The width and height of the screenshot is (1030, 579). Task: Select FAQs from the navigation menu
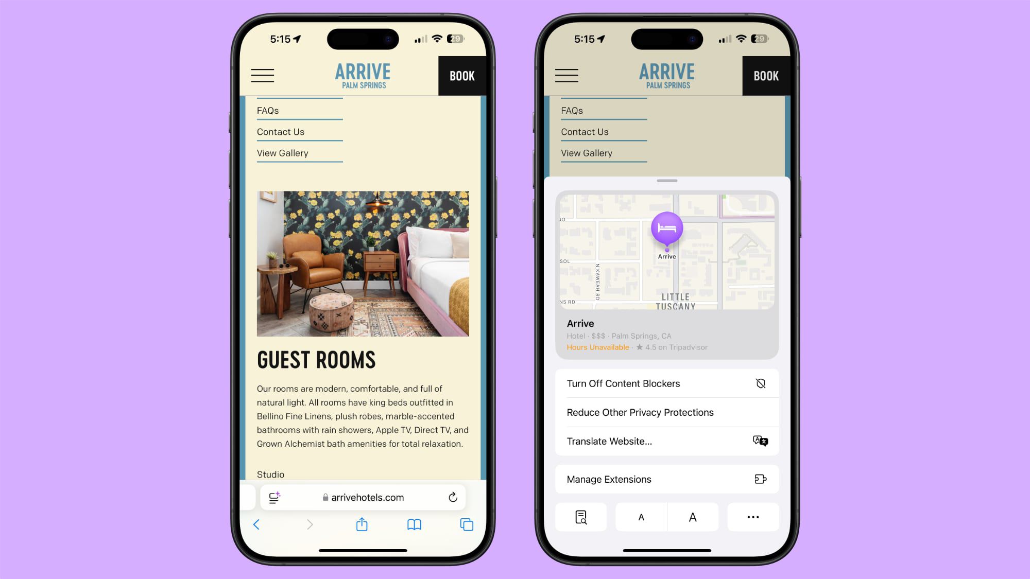(x=267, y=110)
